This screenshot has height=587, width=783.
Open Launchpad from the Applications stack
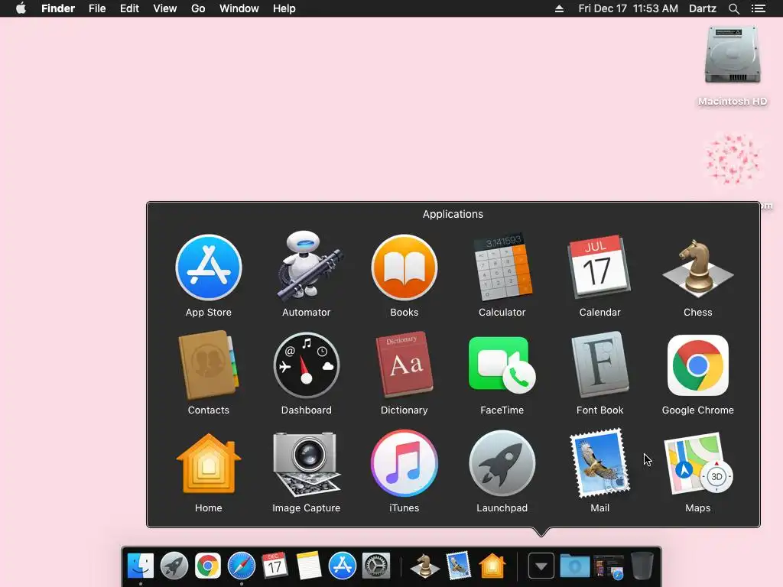pyautogui.click(x=502, y=463)
